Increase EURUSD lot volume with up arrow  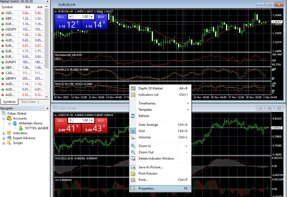click(x=92, y=17)
